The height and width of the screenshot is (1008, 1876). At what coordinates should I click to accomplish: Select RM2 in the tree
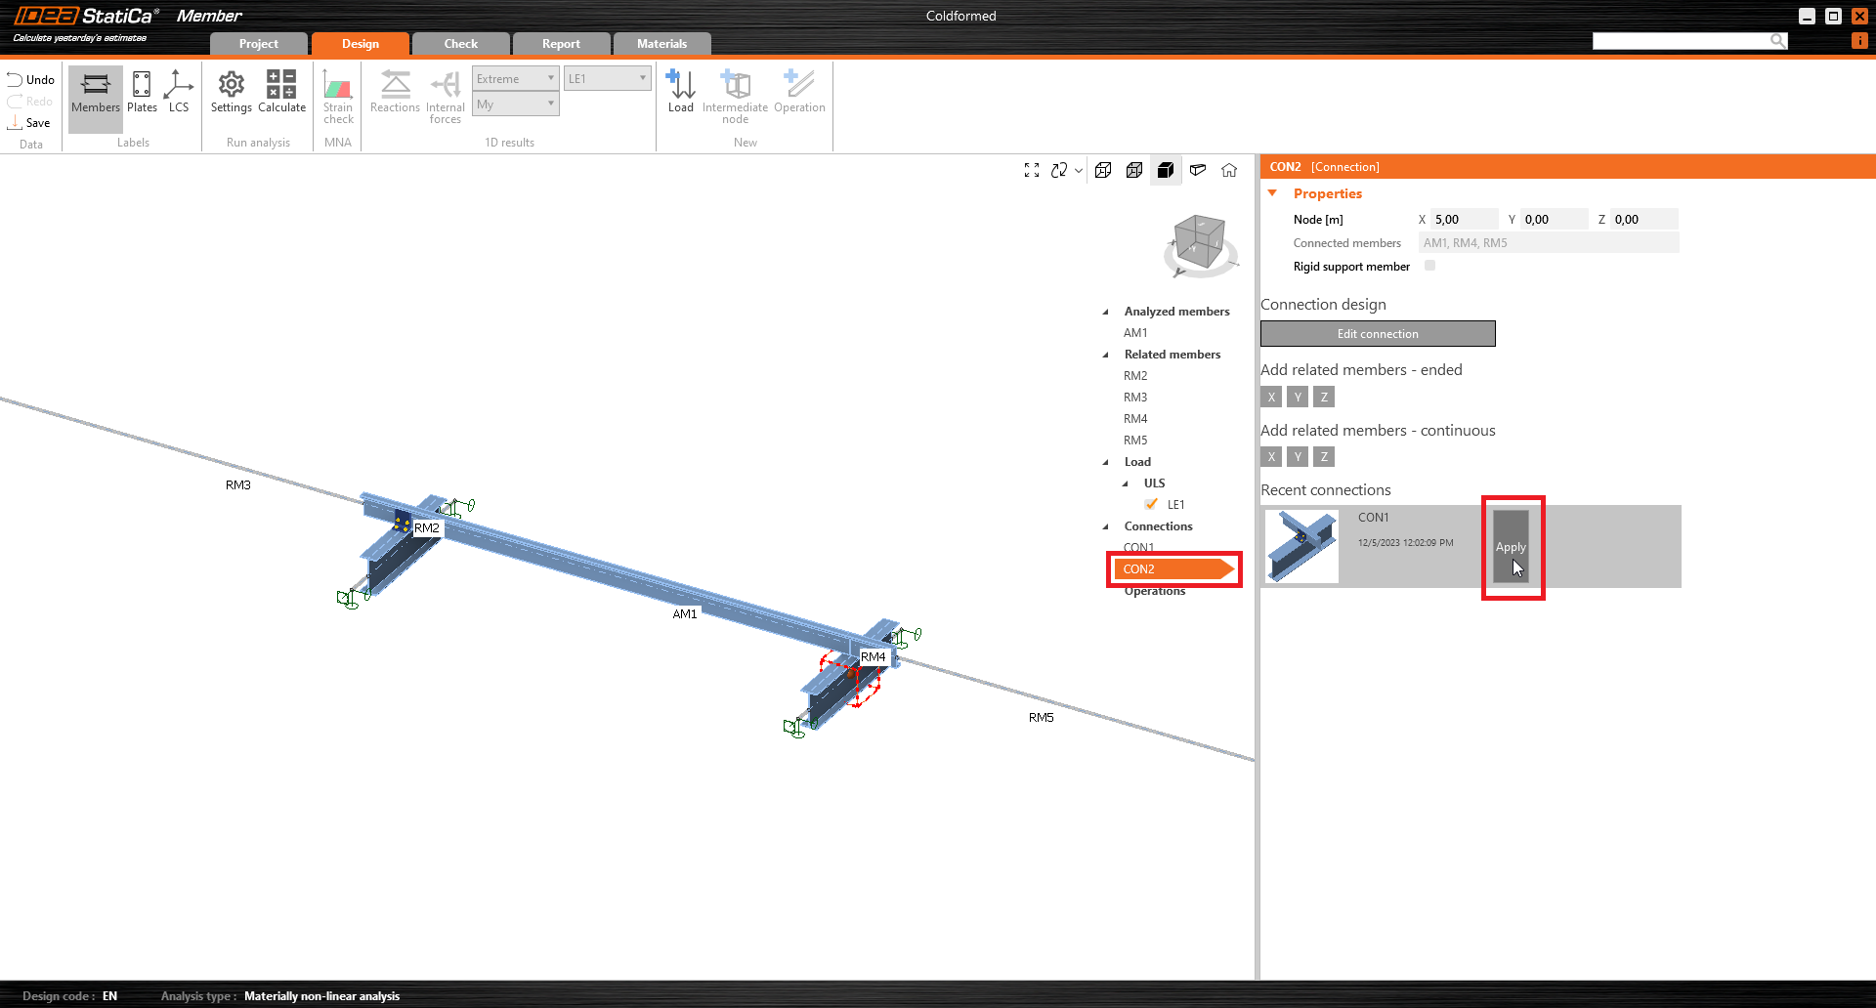pos(1135,376)
